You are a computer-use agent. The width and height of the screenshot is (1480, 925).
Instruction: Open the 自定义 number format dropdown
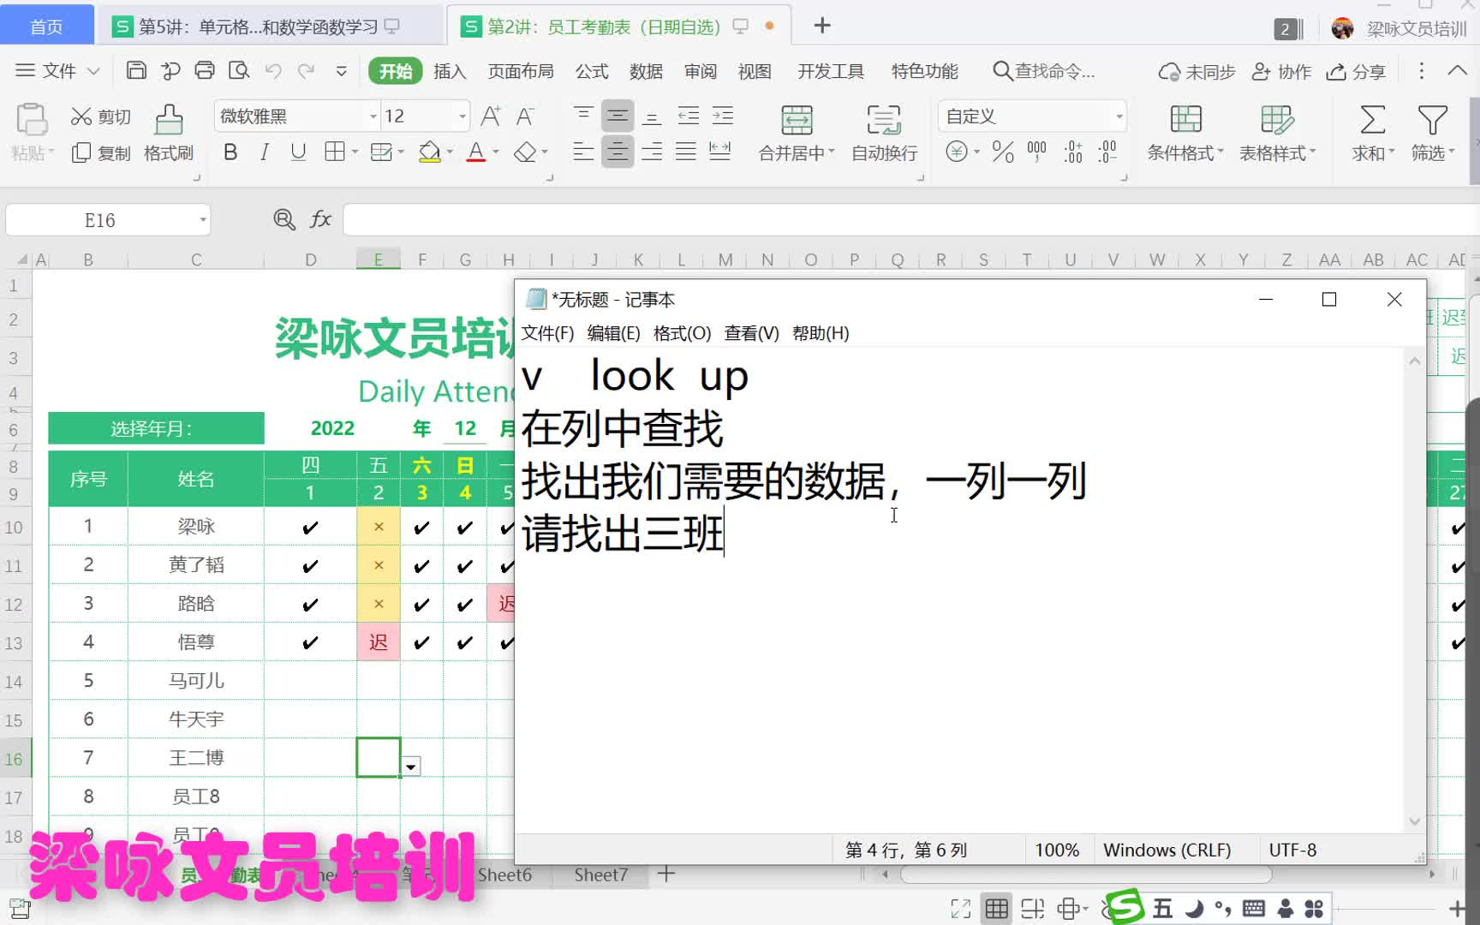1119,116
